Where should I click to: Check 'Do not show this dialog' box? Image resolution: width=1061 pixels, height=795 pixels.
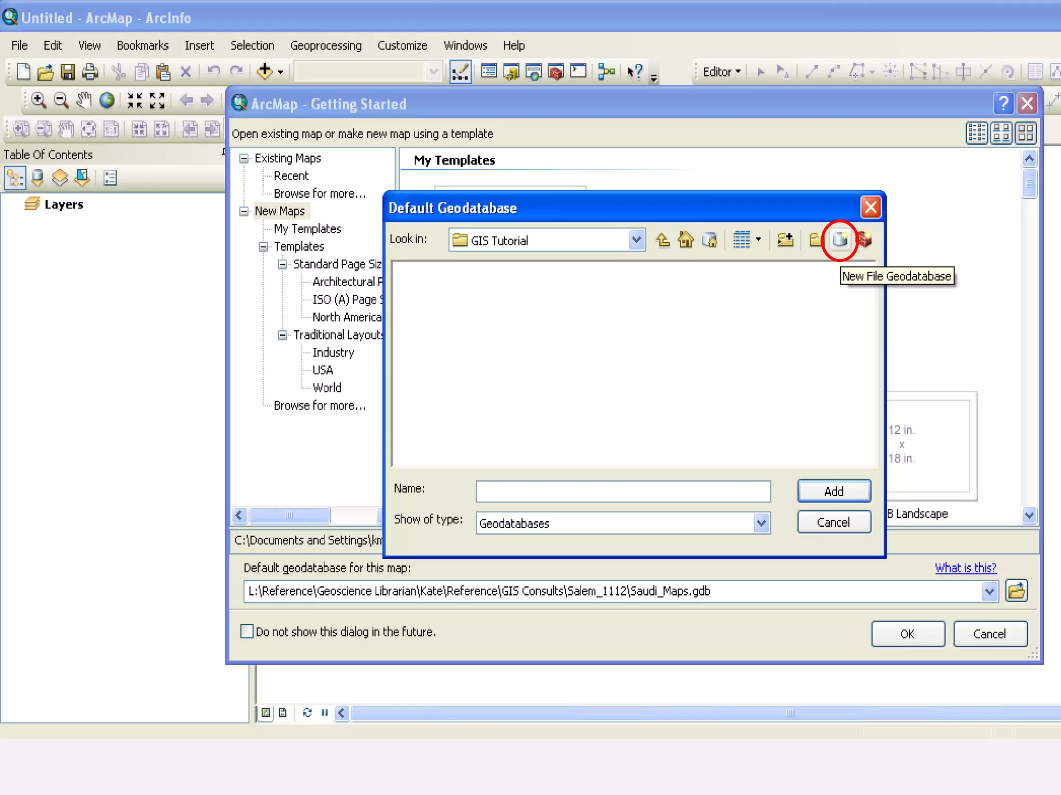(247, 631)
